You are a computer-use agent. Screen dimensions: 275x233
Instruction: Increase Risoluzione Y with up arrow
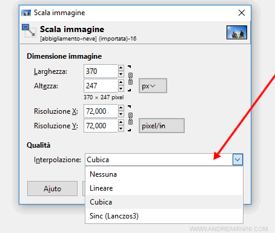tap(121, 122)
